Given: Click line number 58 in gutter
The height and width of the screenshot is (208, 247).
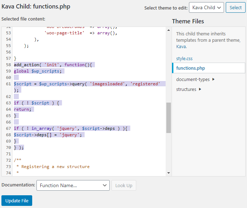Looking at the screenshot, I should [8, 65].
